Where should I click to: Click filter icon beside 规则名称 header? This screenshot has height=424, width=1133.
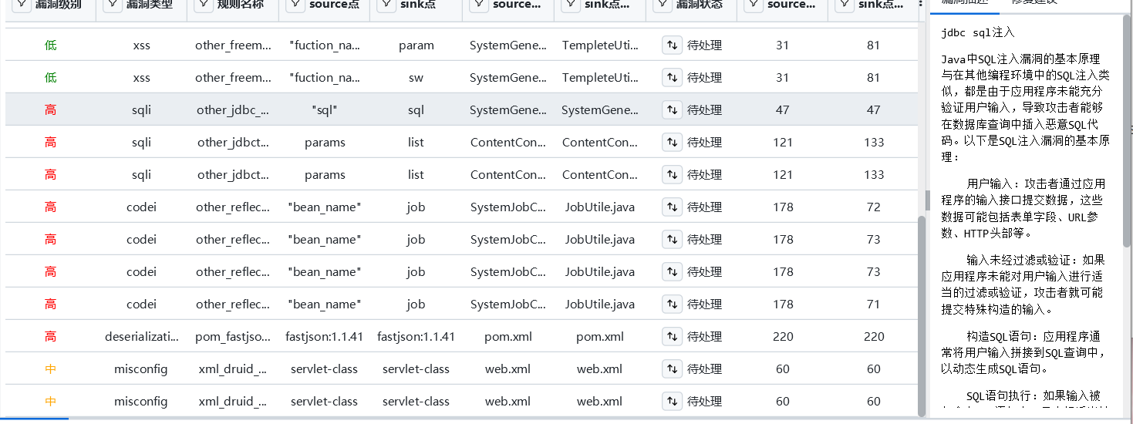coord(204,5)
